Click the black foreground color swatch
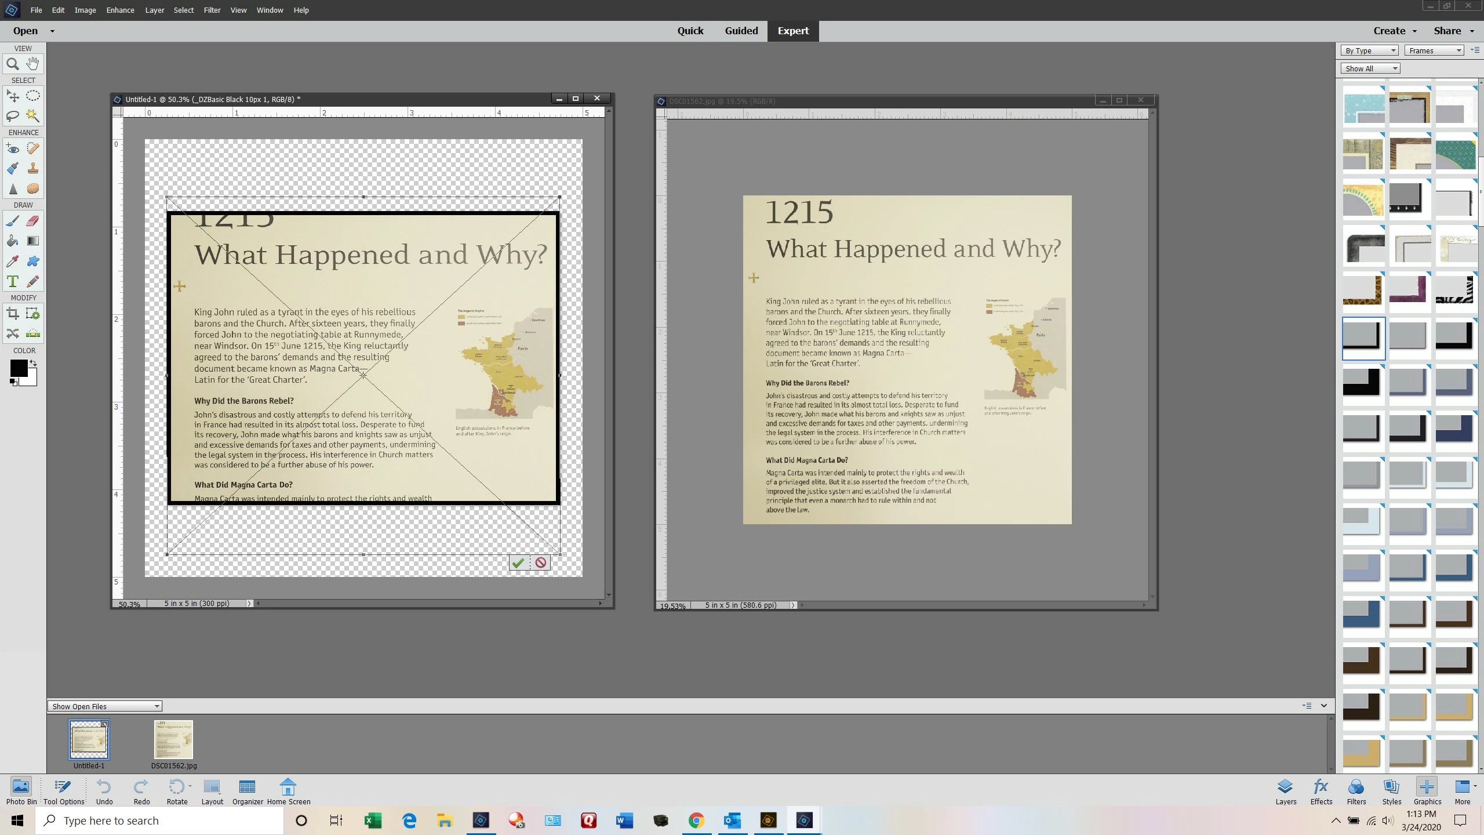 [18, 368]
